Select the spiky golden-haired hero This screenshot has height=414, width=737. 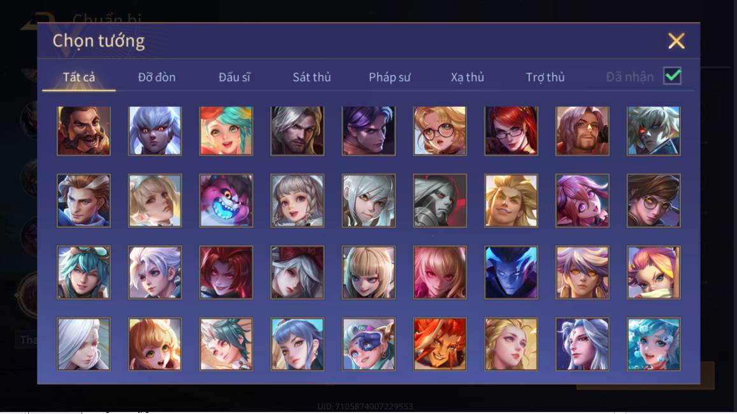coord(512,201)
